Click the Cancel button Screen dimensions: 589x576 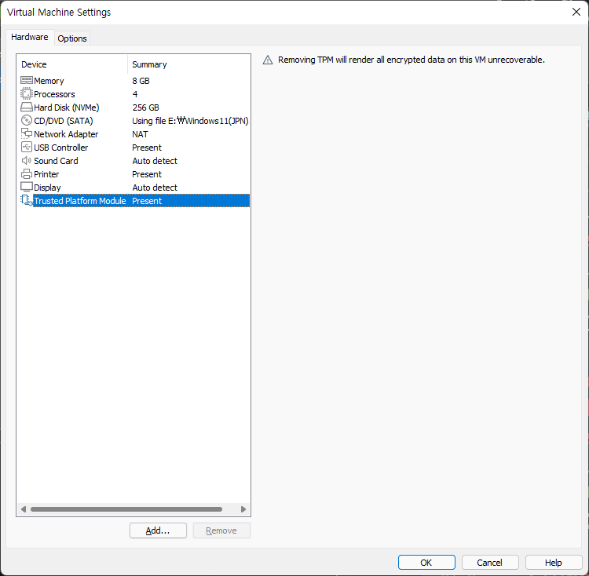tap(490, 563)
